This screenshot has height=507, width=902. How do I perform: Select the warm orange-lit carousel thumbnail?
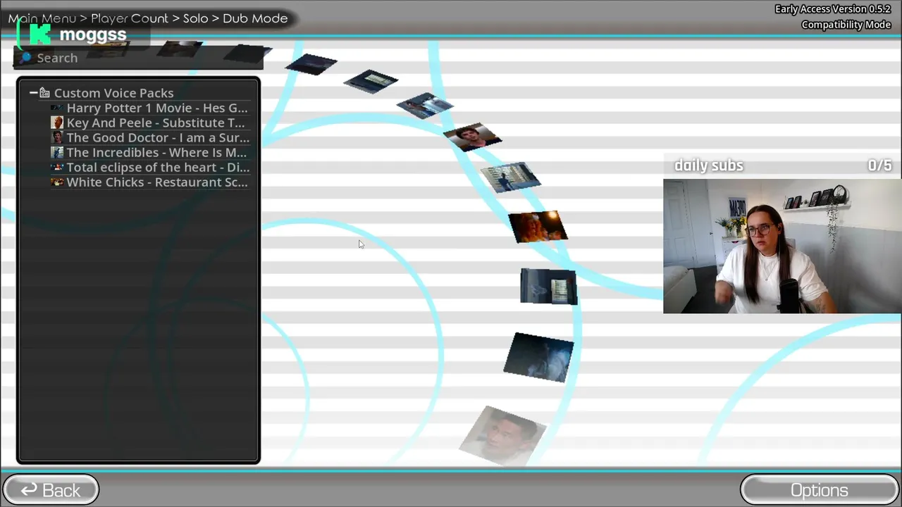tap(538, 227)
